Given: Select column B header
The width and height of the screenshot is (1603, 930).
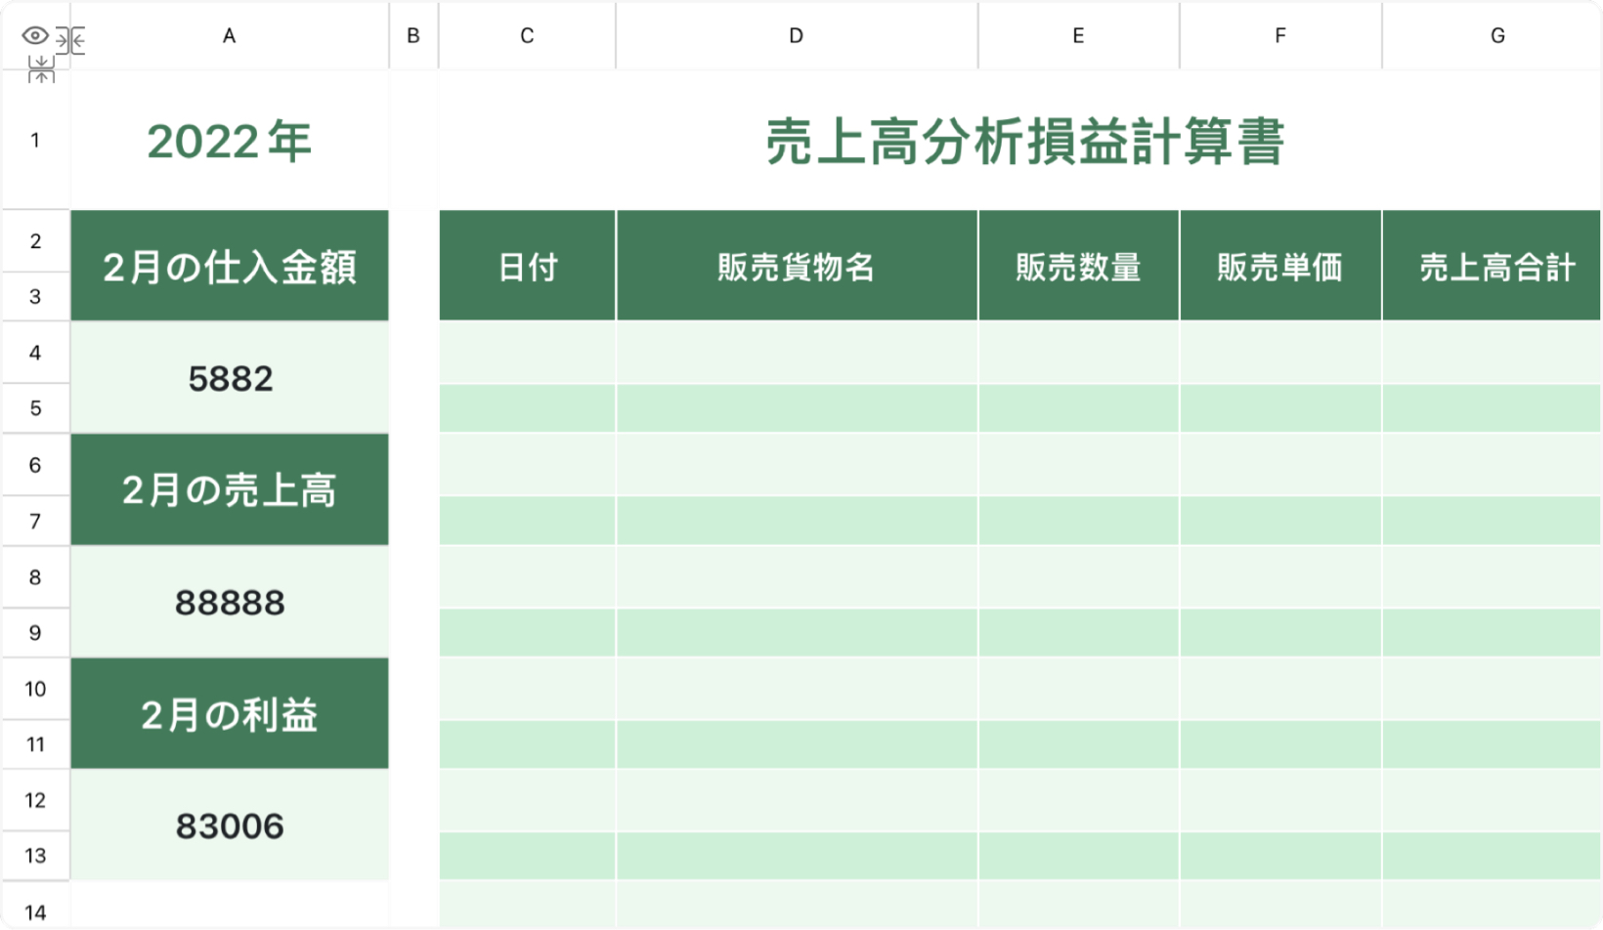Looking at the screenshot, I should [413, 36].
